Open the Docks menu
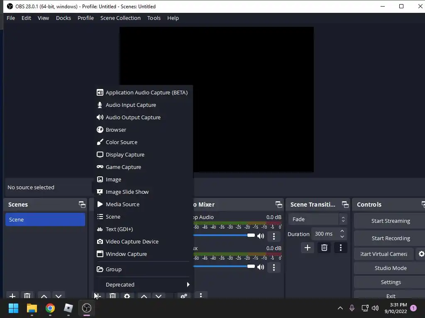Screen dimensions: 425x318 pos(64,18)
